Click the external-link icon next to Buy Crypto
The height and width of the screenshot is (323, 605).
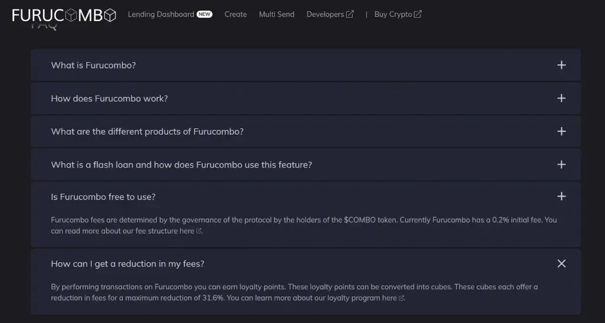(418, 14)
